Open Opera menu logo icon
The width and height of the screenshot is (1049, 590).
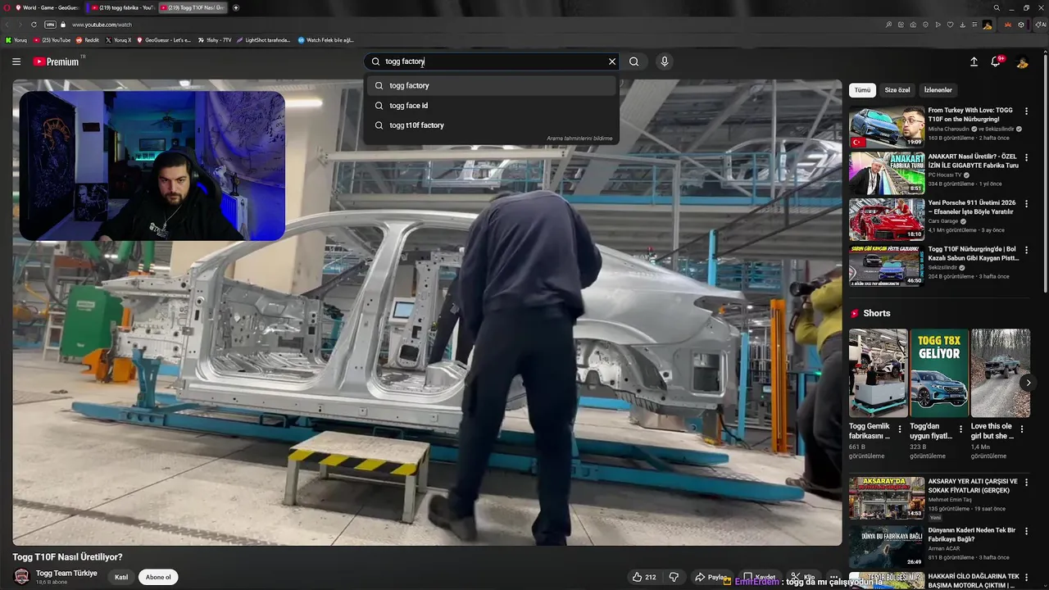[8, 7]
